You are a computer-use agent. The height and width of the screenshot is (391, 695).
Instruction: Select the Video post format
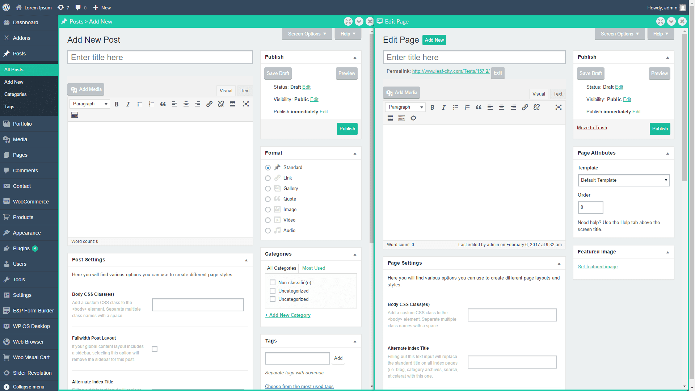click(268, 220)
